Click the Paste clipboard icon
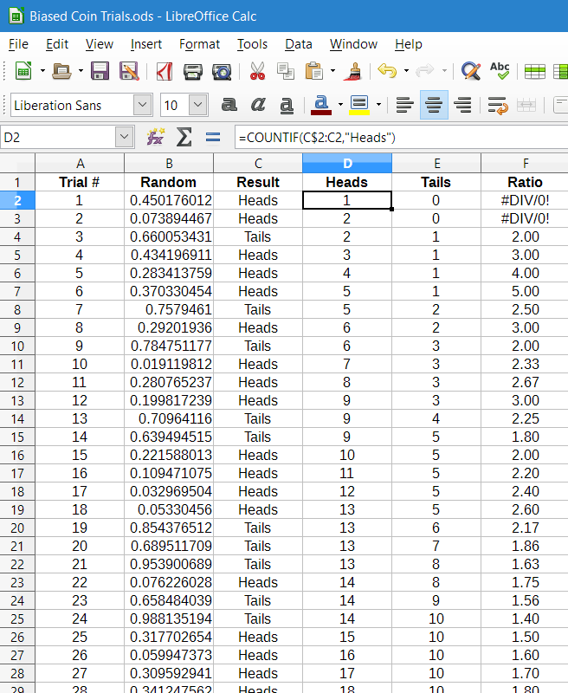 (313, 71)
